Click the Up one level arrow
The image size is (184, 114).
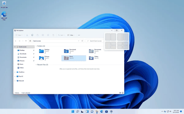[x=26, y=41]
